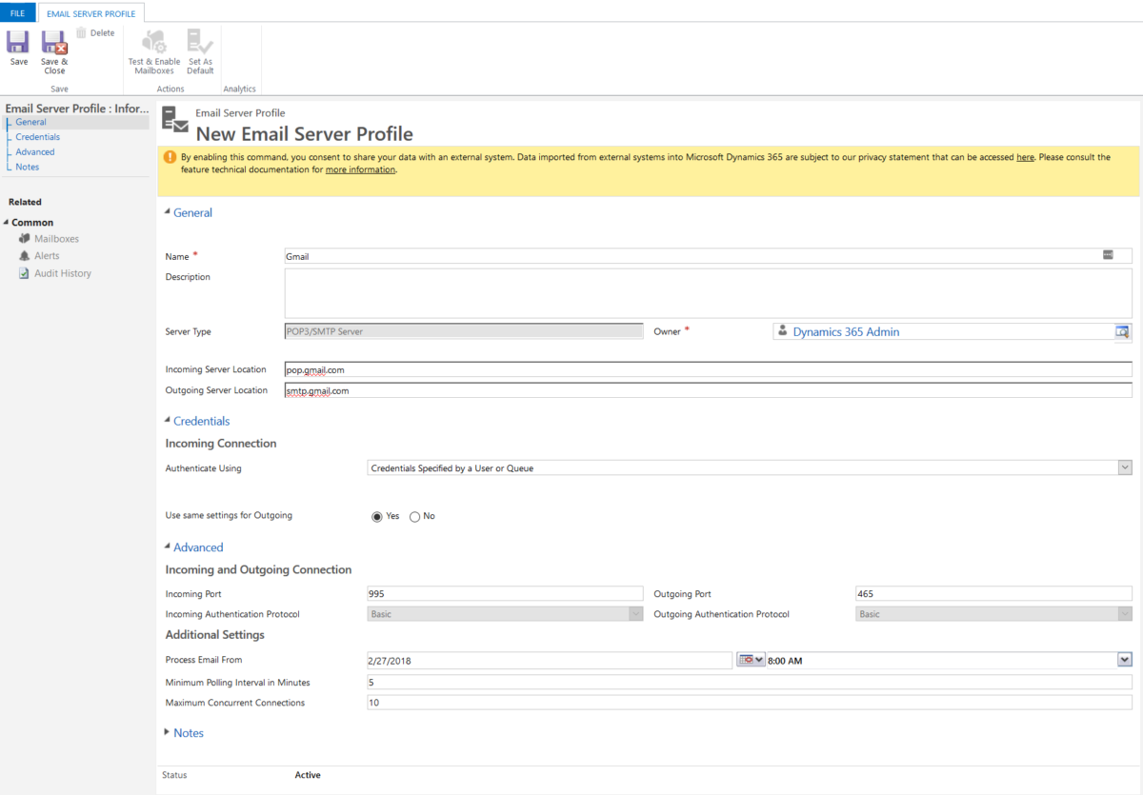Click the Outgoing Server Location field

coord(708,390)
